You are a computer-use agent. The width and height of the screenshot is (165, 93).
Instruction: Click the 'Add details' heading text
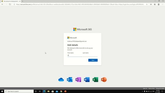point(73,45)
